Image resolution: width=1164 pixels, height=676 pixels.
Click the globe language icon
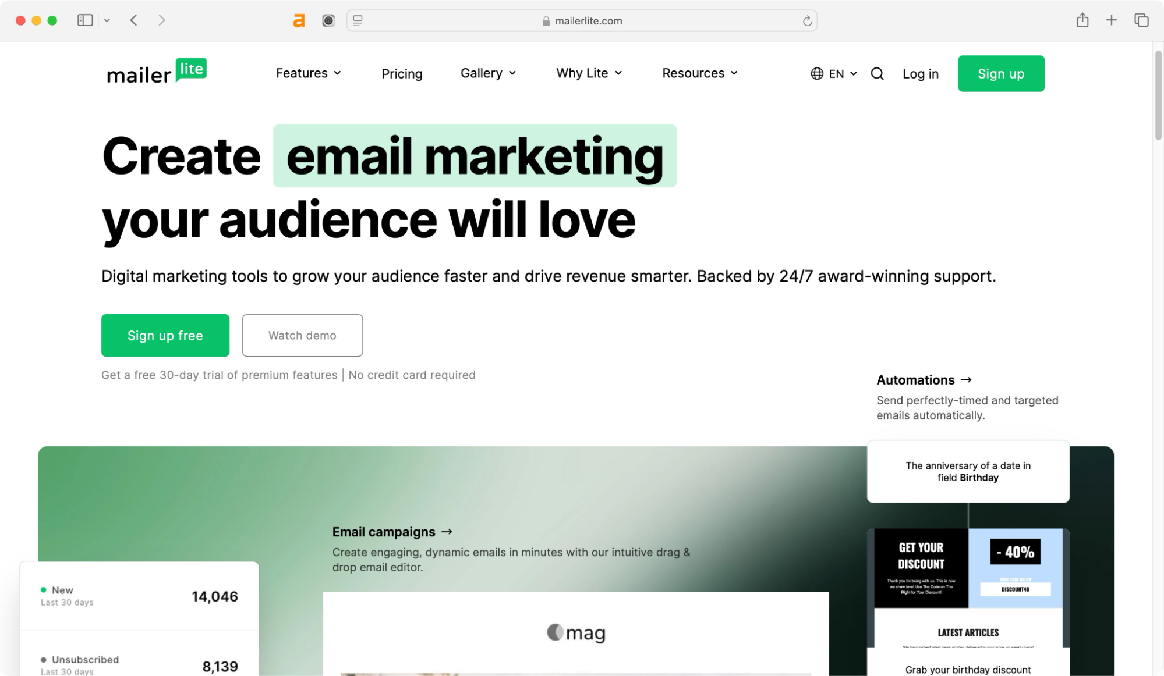(815, 74)
